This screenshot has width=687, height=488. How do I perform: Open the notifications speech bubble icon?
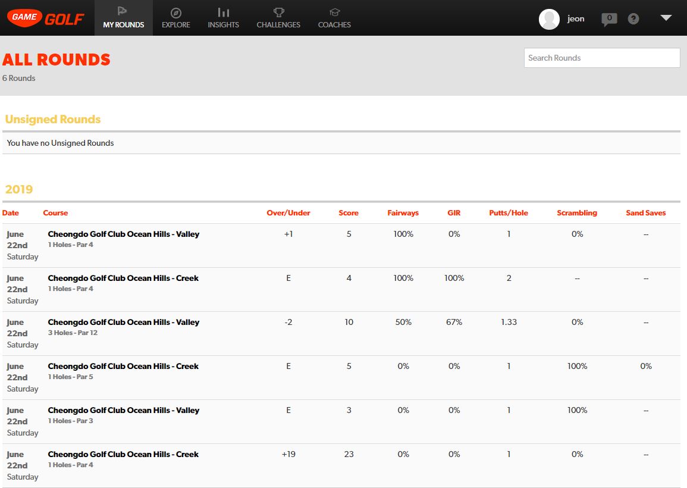(609, 19)
